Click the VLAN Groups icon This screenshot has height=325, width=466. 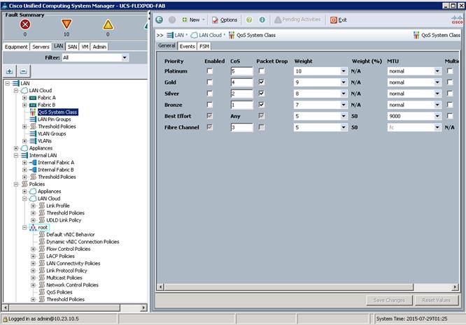tap(33, 133)
